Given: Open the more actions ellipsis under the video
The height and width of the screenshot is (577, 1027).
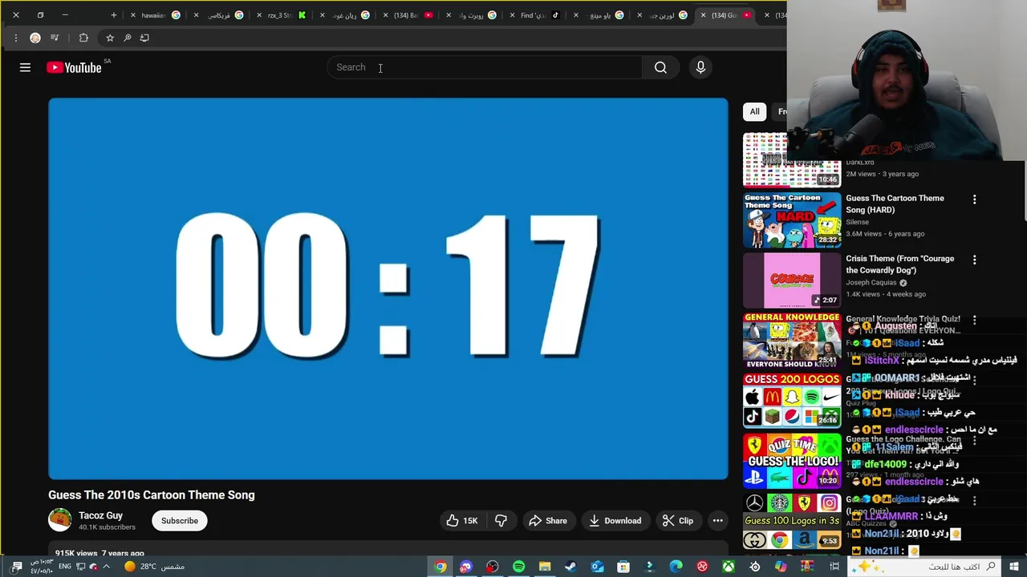Looking at the screenshot, I should click(x=718, y=521).
